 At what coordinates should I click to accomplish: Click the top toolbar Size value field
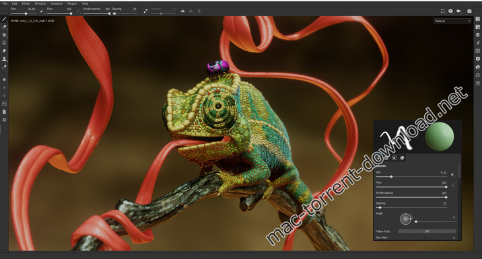point(32,9)
